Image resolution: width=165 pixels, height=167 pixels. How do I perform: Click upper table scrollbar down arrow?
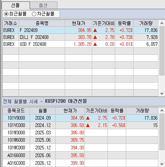(x=162, y=94)
